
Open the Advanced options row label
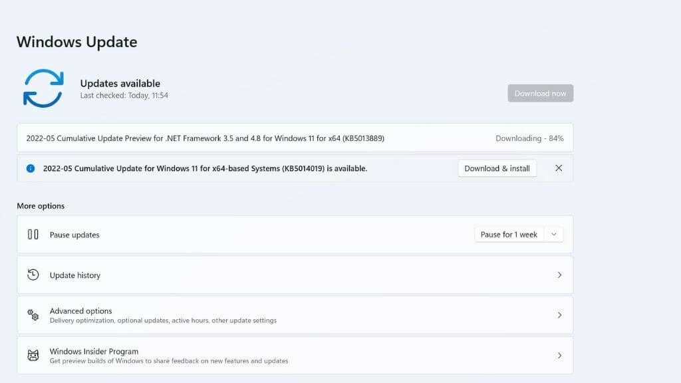80,311
